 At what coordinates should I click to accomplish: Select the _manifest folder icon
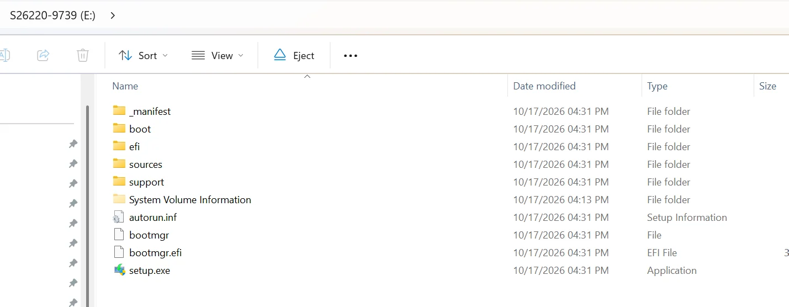click(119, 111)
